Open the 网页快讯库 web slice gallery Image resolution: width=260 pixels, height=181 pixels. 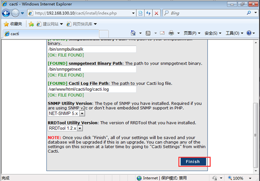click(82, 24)
